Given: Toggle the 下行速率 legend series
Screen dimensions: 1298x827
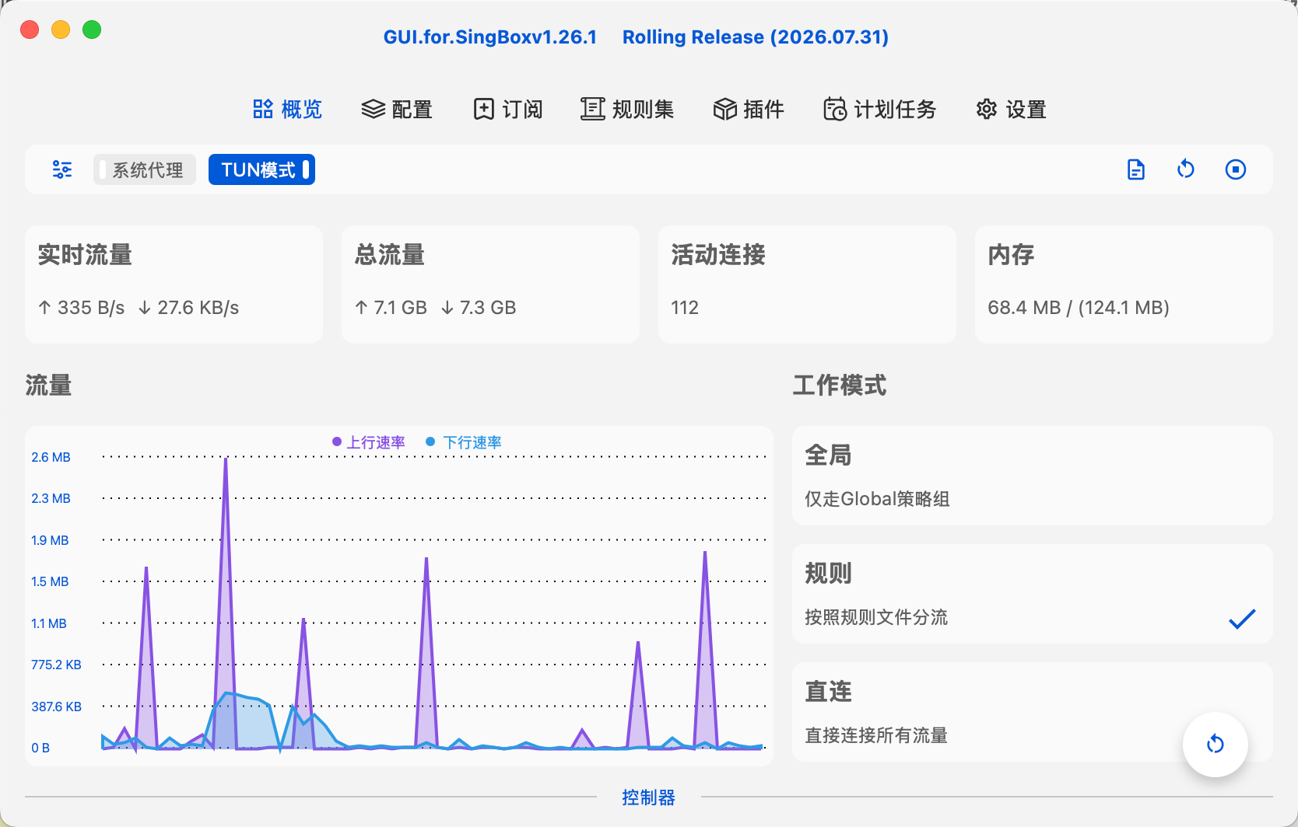Looking at the screenshot, I should coord(464,442).
